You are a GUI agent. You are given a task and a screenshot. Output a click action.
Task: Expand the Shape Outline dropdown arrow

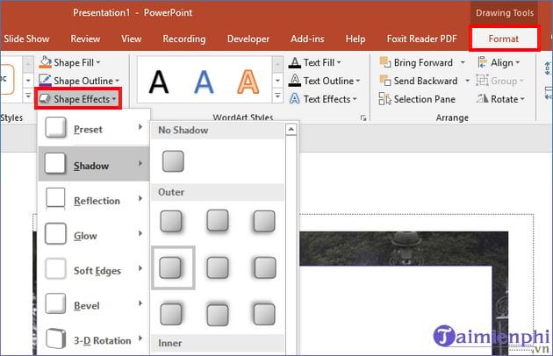(x=117, y=81)
